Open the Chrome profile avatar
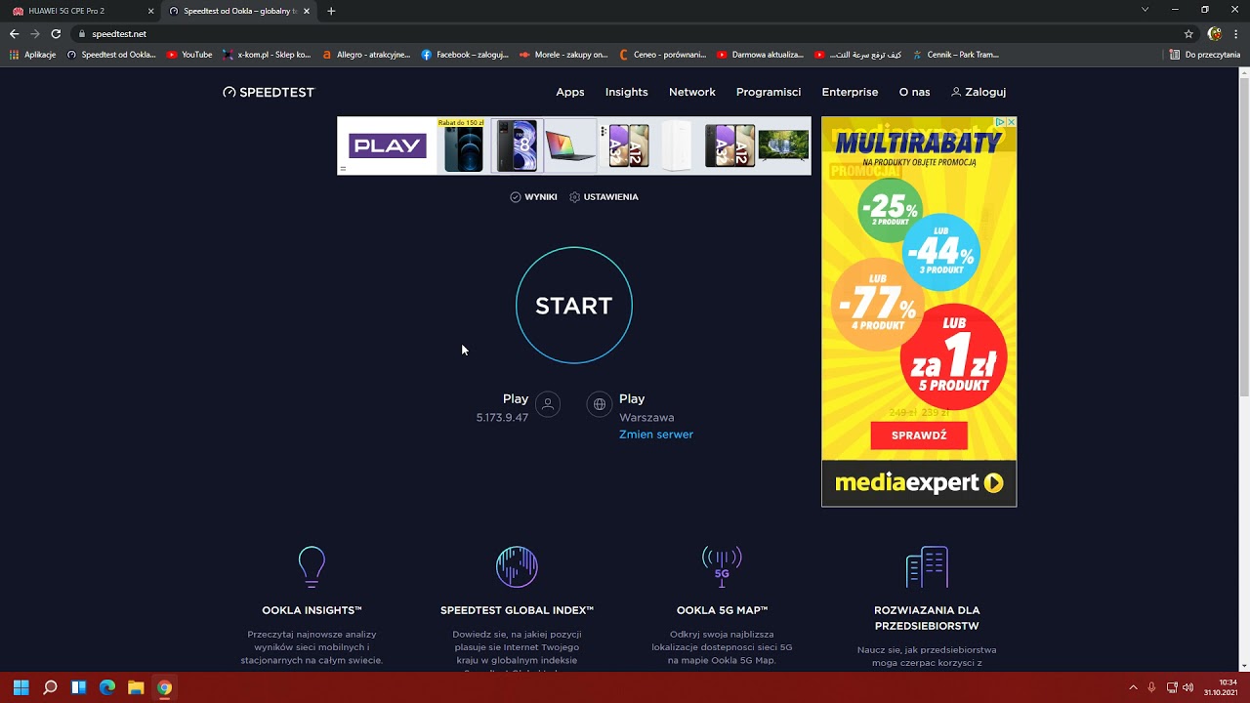Viewport: 1250px width, 703px height. (x=1215, y=33)
